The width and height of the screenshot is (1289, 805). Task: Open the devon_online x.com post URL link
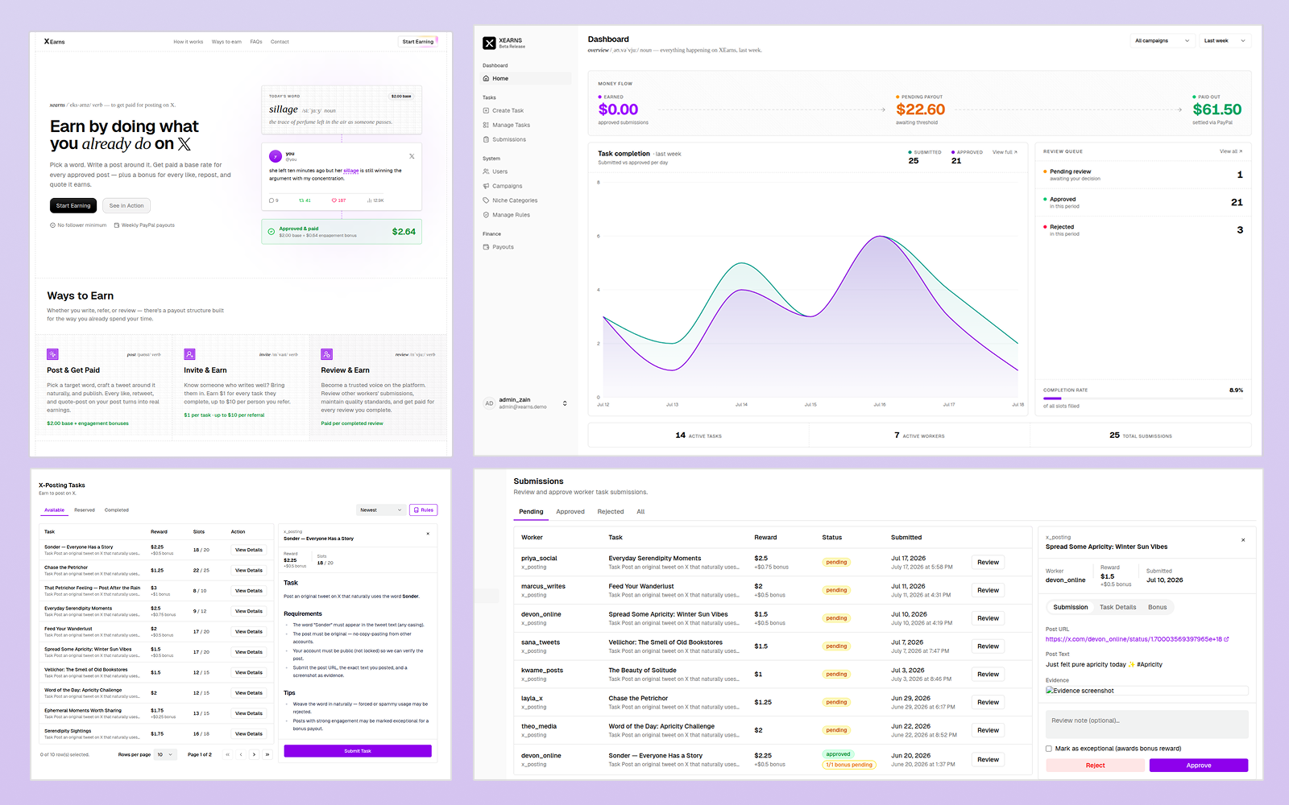(x=1134, y=639)
